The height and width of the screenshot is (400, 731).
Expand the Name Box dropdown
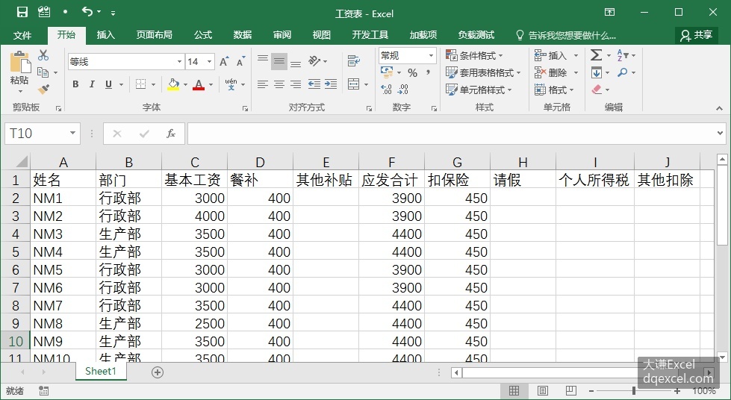72,134
